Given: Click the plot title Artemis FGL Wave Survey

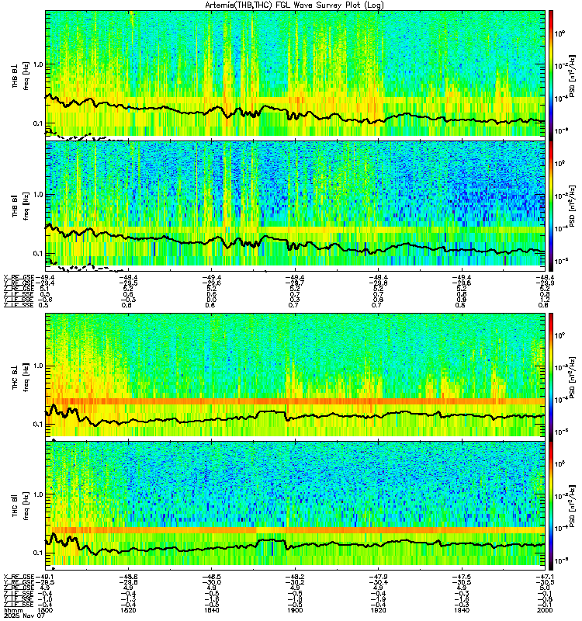Looking at the screenshot, I should point(294,5).
